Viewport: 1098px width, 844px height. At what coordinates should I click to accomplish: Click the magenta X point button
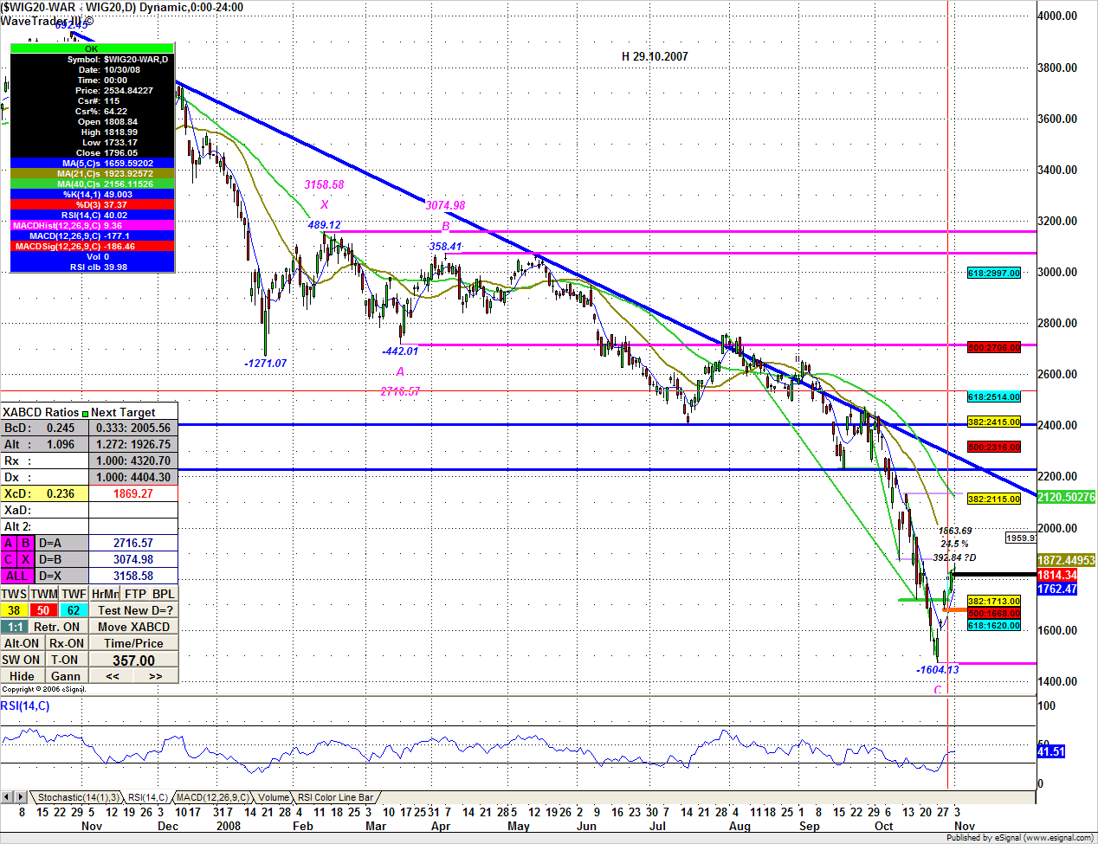(26, 559)
